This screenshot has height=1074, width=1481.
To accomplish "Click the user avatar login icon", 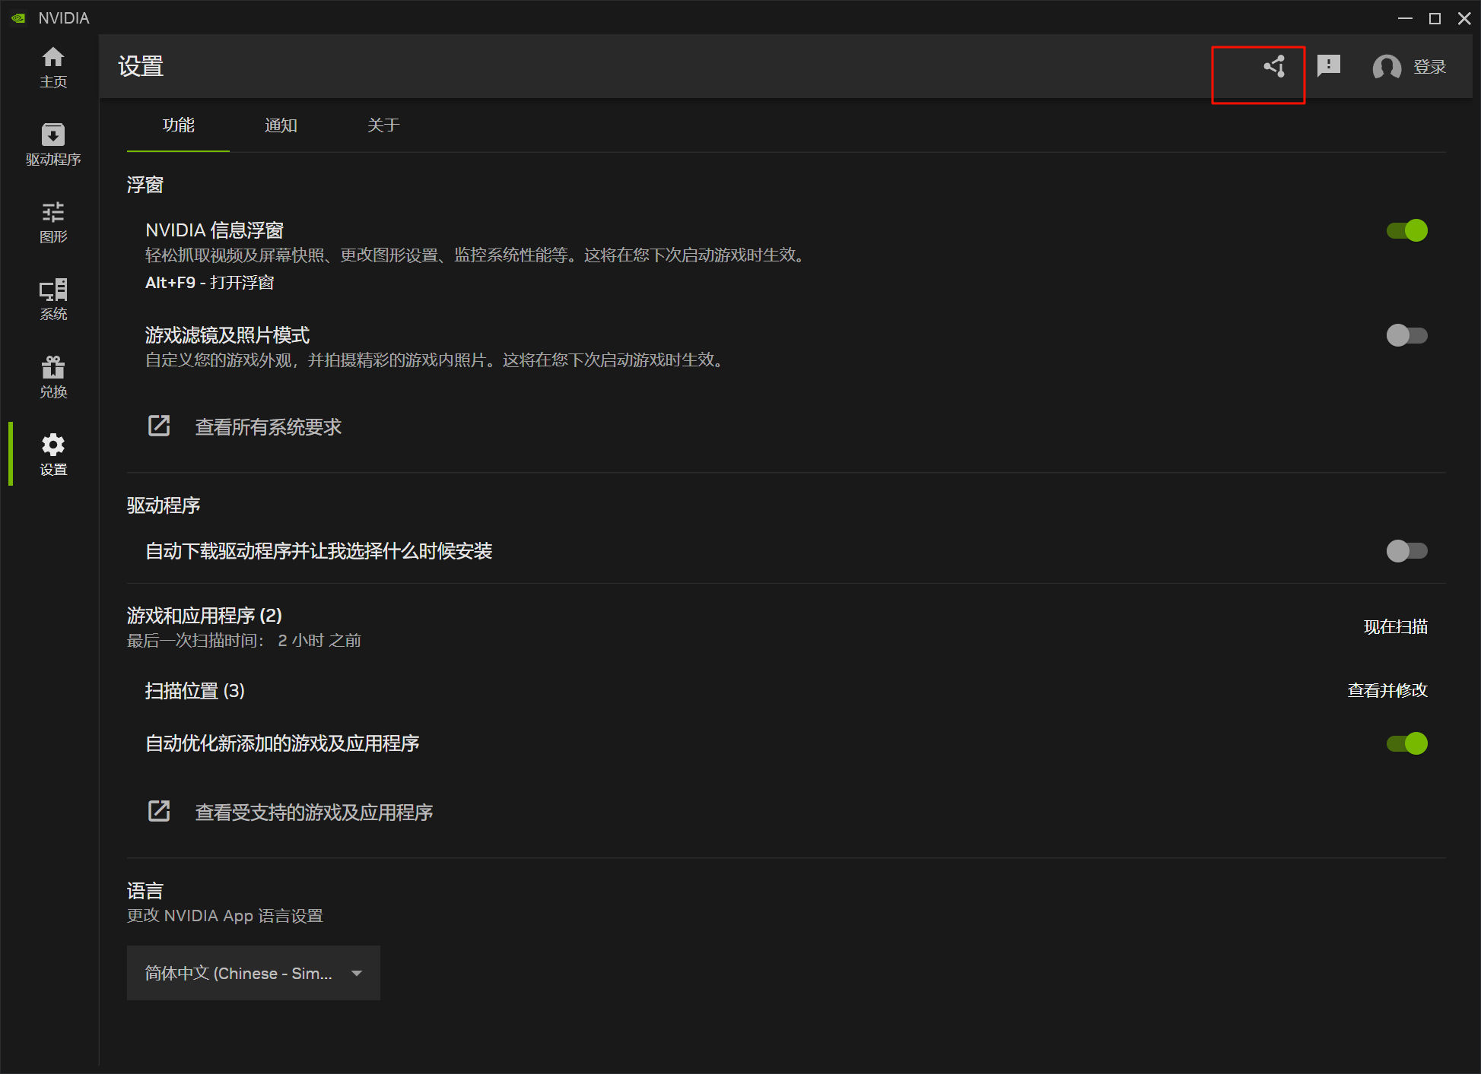I will coord(1386,67).
